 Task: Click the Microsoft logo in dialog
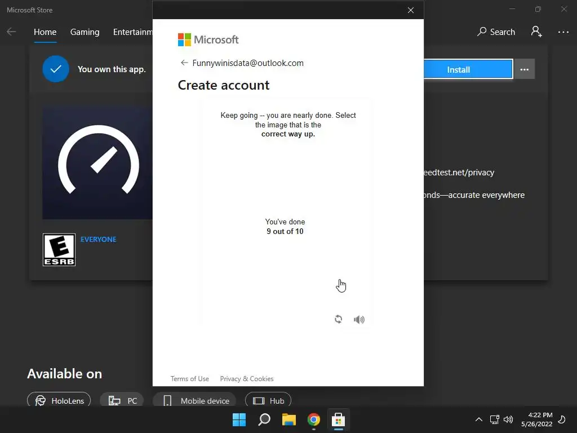coord(208,39)
